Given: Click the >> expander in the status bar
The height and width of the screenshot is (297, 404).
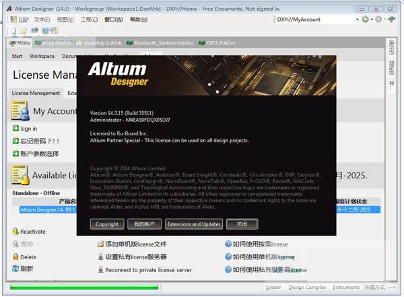Looking at the screenshot, I should [392, 287].
